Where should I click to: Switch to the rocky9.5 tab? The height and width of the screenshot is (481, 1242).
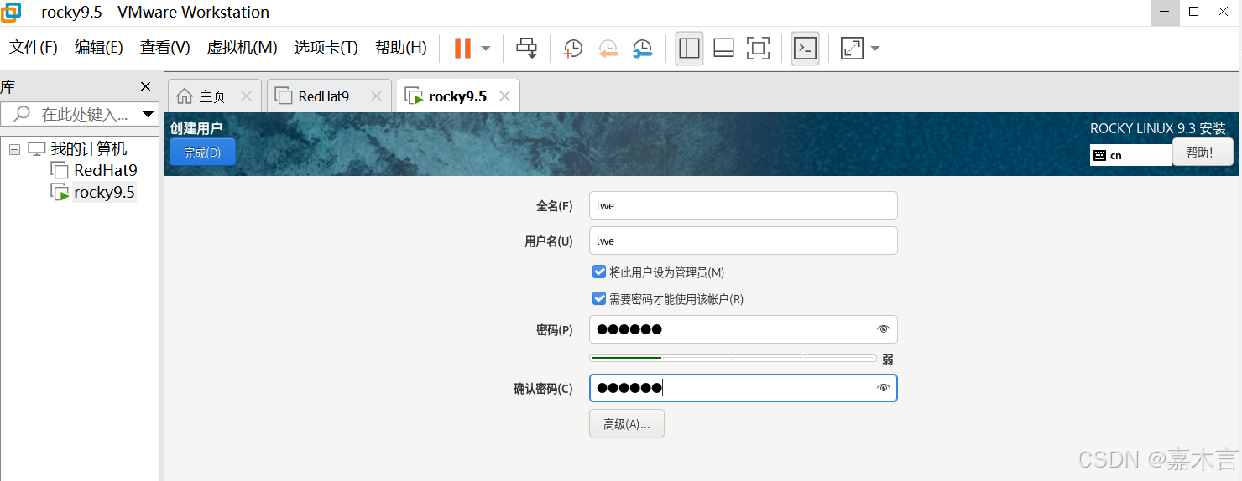[x=457, y=96]
